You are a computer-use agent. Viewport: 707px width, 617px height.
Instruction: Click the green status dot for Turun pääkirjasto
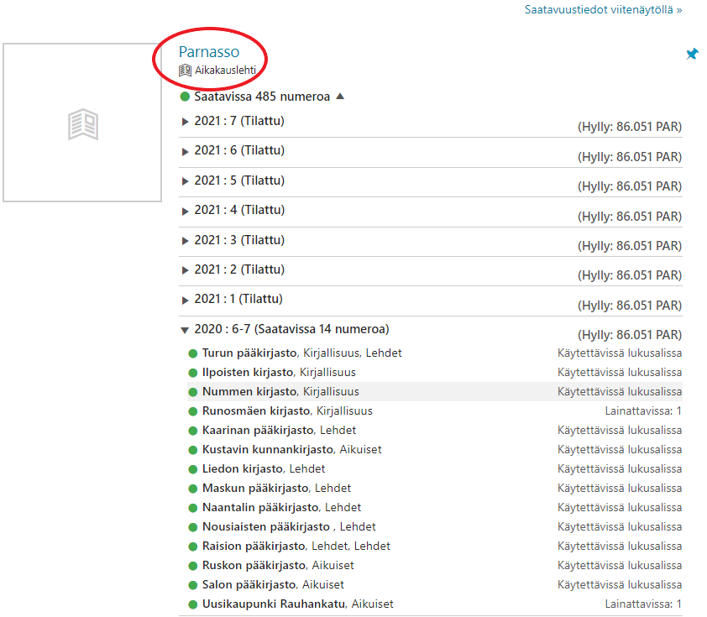[192, 353]
